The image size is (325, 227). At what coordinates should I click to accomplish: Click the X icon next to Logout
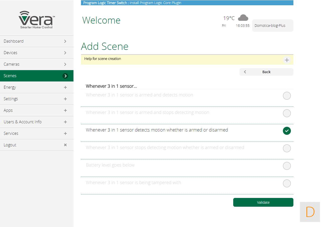click(x=65, y=145)
